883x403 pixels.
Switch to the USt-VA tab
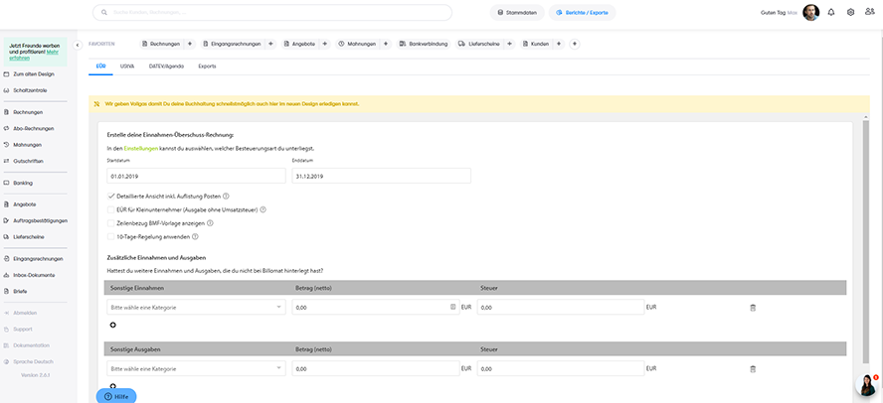(127, 66)
